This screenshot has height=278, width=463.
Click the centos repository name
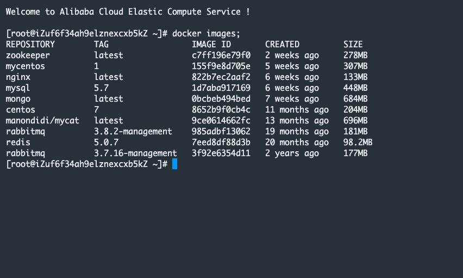tap(21, 109)
